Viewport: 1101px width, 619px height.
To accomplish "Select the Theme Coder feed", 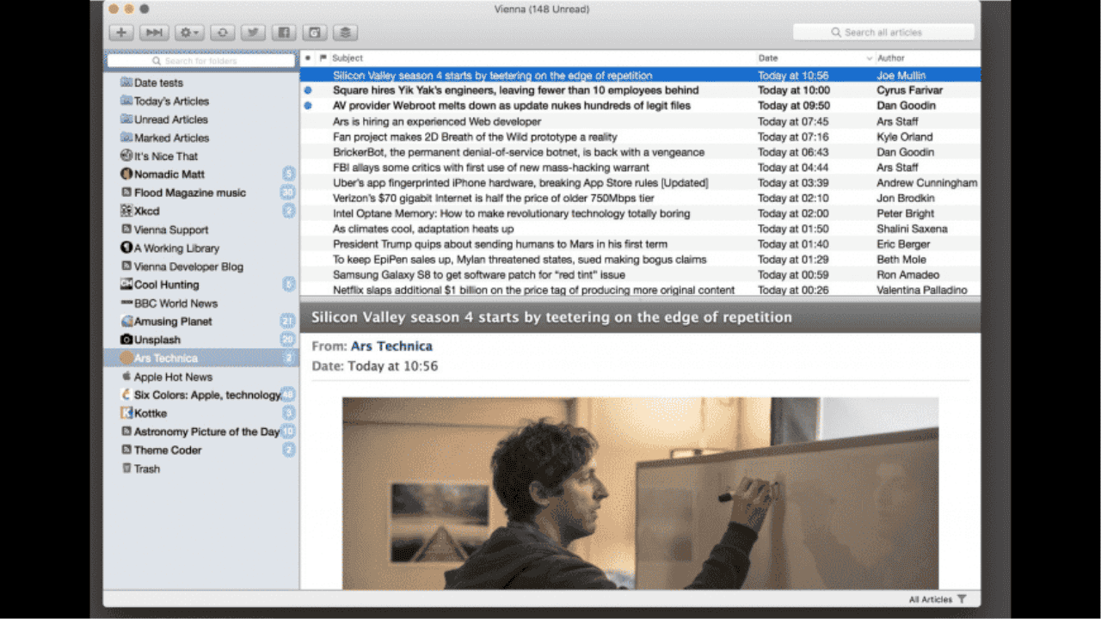I will (201, 450).
